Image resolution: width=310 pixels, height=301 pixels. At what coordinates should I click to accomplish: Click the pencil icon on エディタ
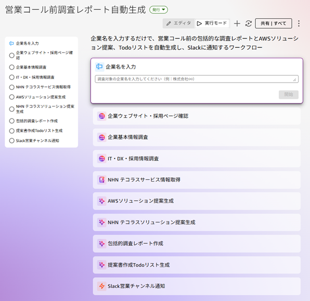coord(169,23)
